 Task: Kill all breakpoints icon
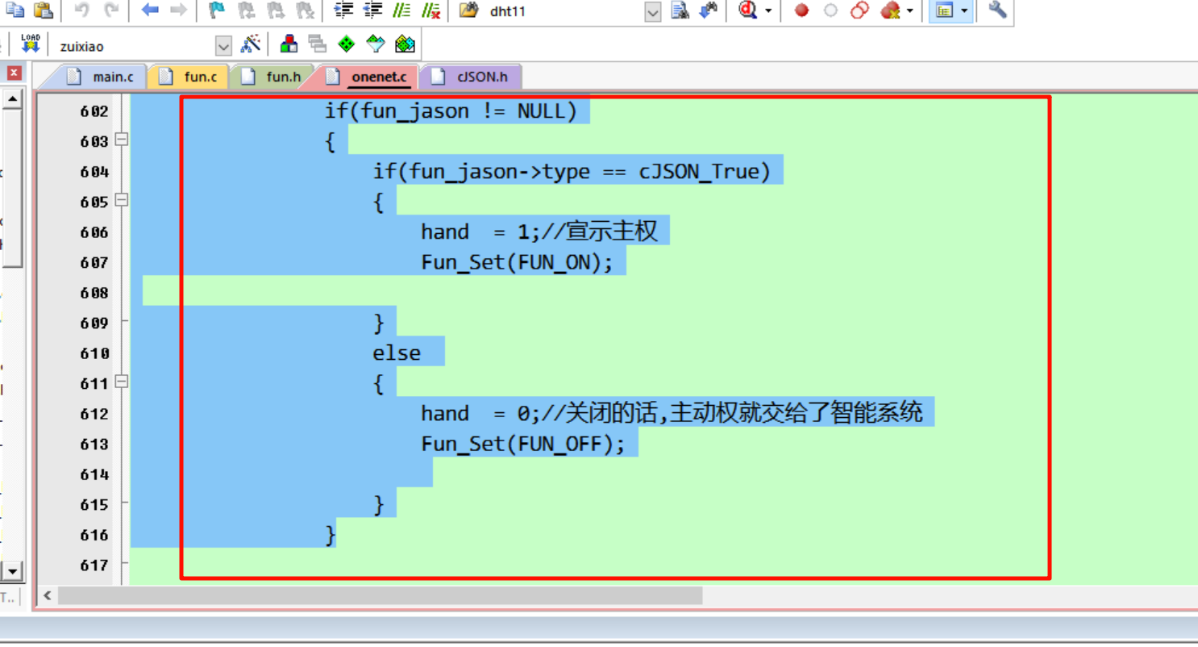tap(890, 10)
